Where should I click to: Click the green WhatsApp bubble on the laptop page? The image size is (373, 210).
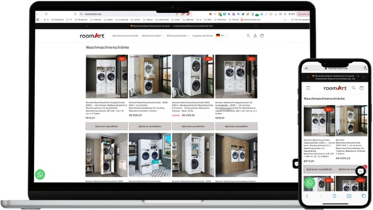pyautogui.click(x=40, y=174)
